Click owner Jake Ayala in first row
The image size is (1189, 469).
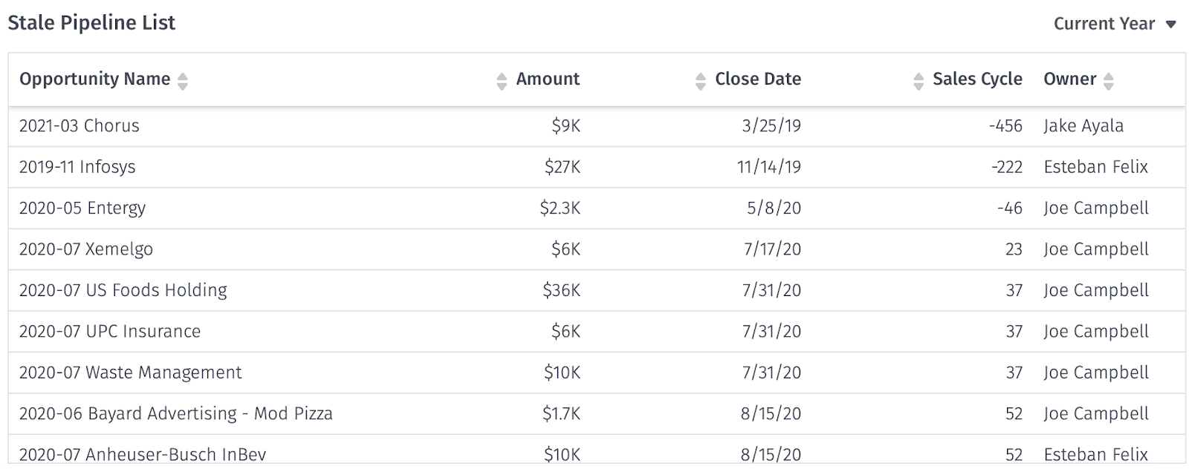pyautogui.click(x=1083, y=126)
